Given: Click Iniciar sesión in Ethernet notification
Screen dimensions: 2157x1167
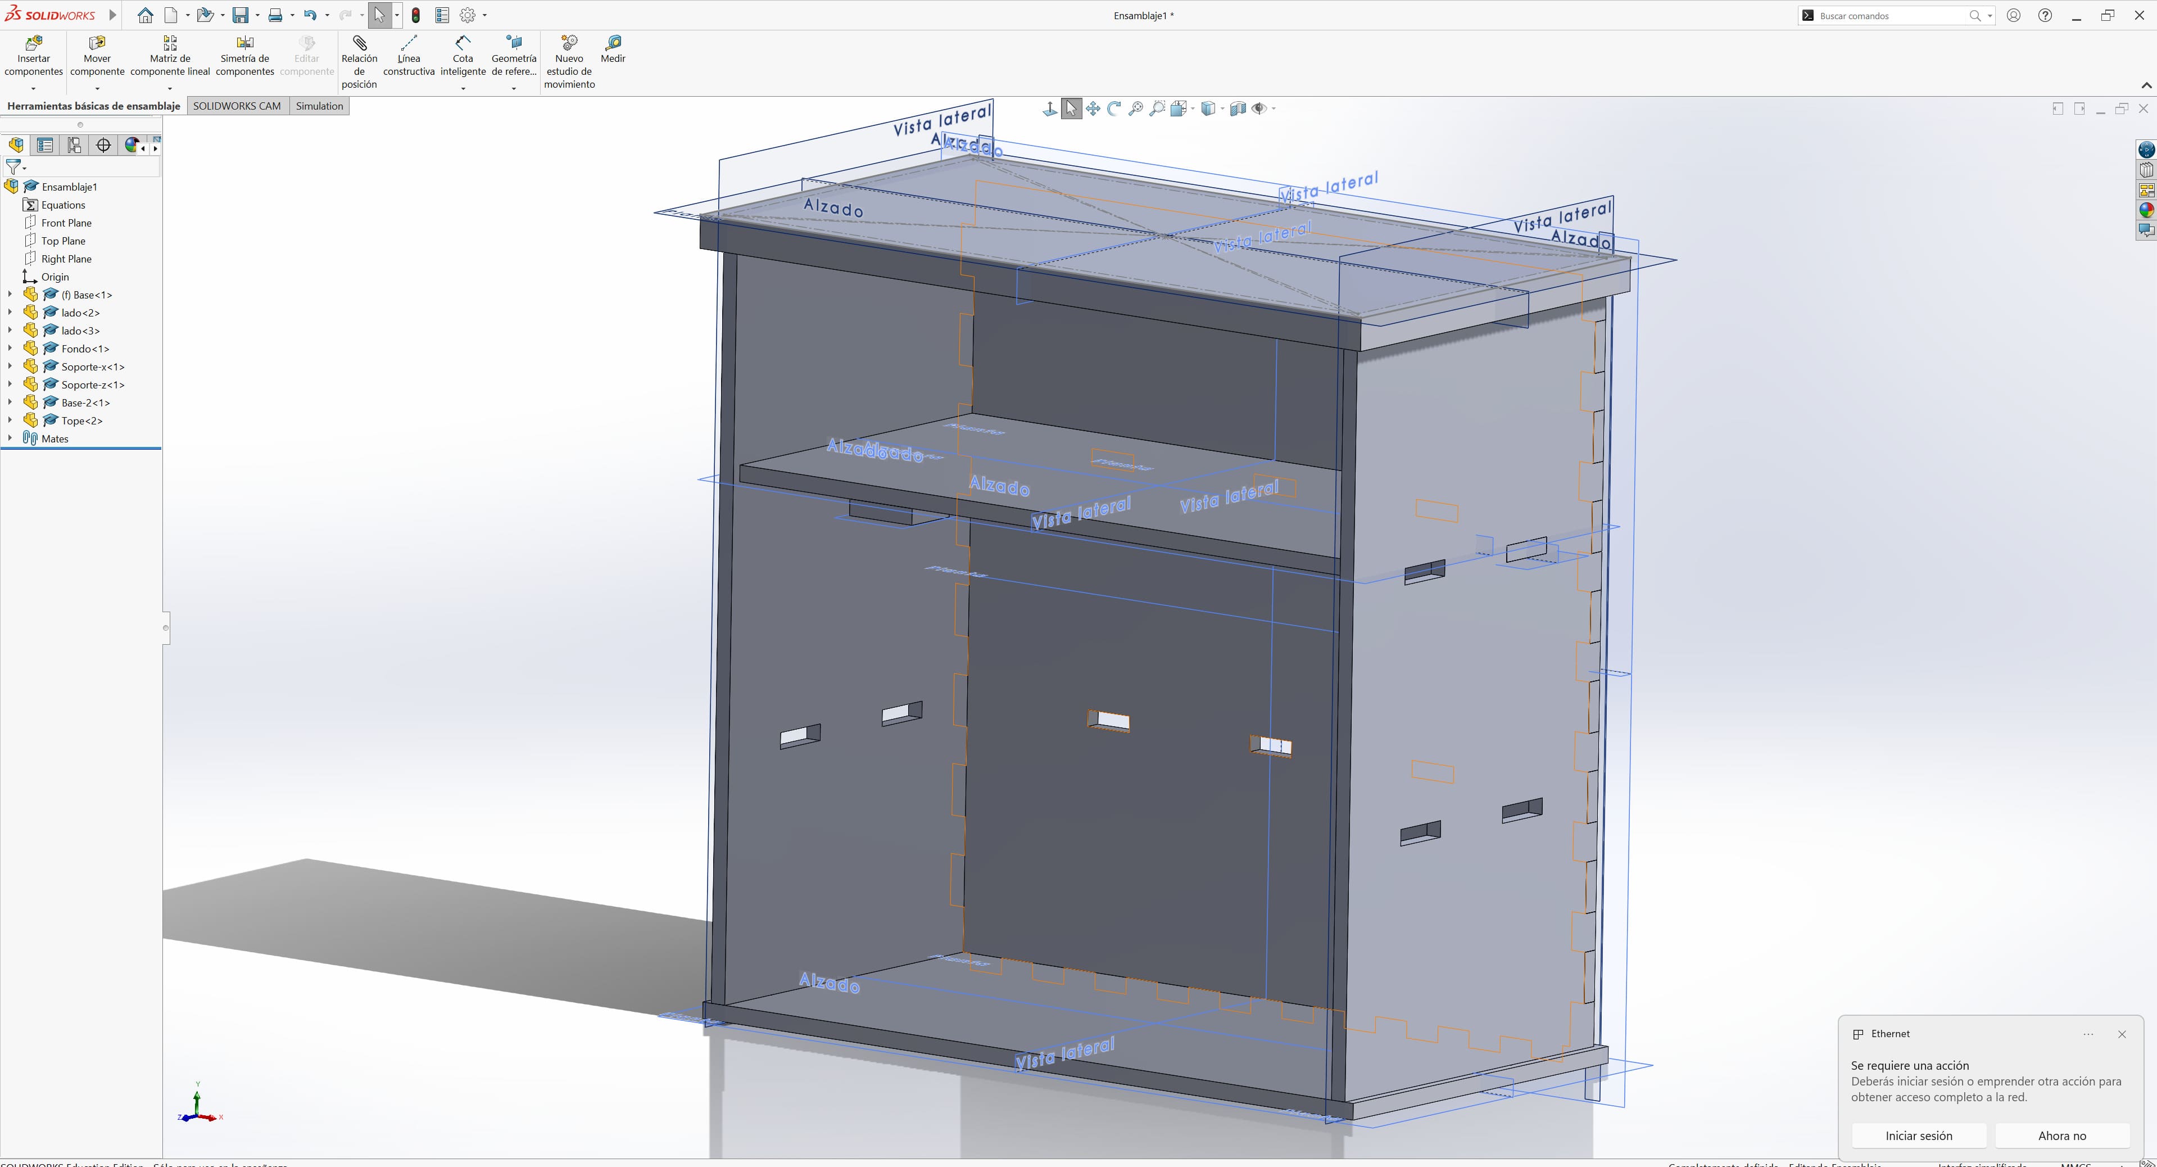Looking at the screenshot, I should pyautogui.click(x=1918, y=1136).
